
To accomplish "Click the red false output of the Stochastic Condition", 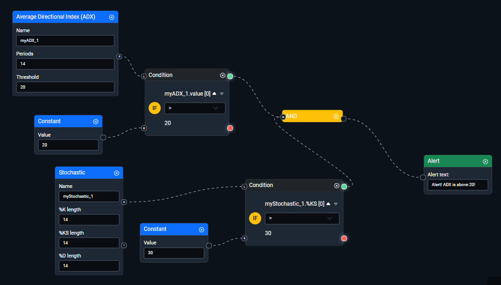I will click(x=344, y=238).
